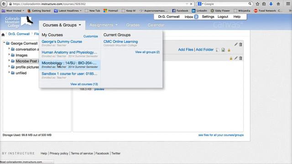The height and width of the screenshot is (164, 292).
Task: Open Canvas Settings
Action: [208, 16]
